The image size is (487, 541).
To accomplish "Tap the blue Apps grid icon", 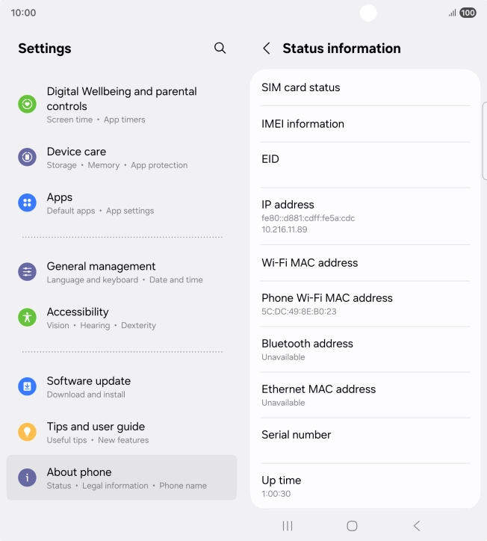I will click(x=27, y=203).
